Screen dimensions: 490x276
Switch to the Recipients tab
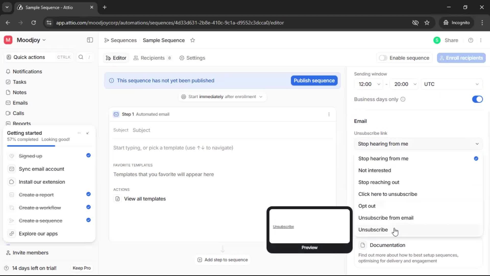coord(153,58)
